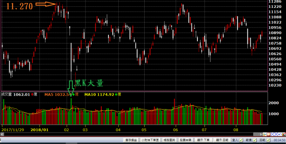This screenshot has width=286, height=144.
Task: Click the 成交量 1062.01 volume readout
Action: click(19, 94)
